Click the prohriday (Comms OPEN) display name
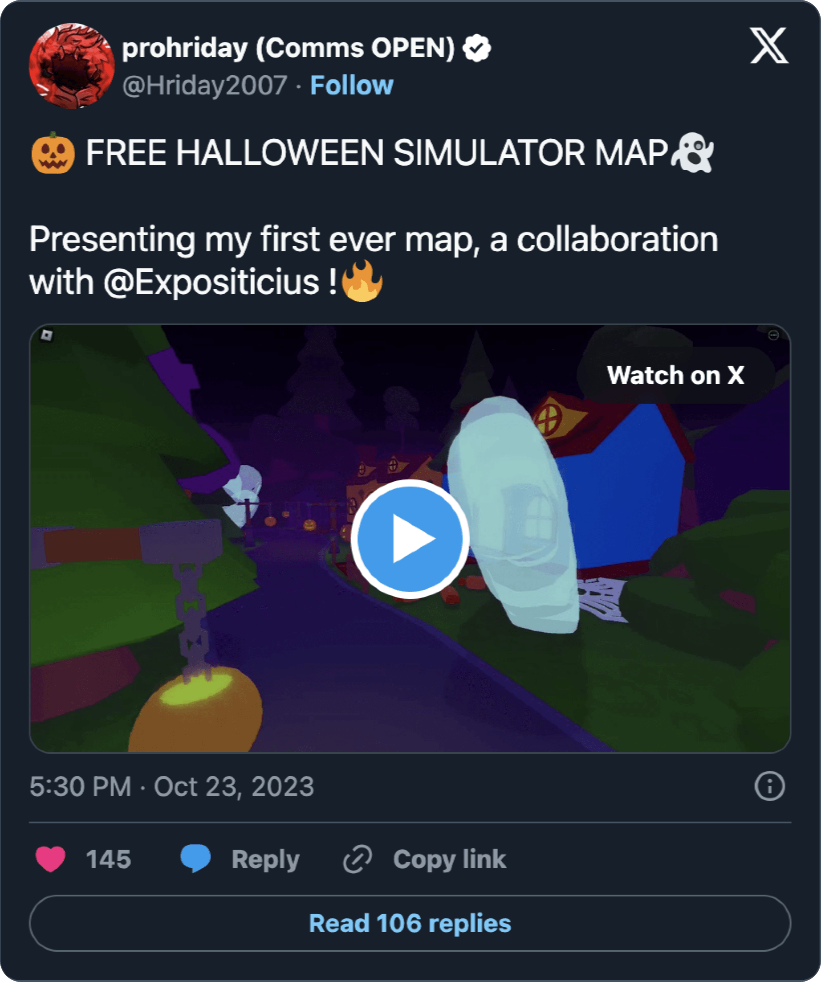This screenshot has height=982, width=821. click(x=289, y=48)
